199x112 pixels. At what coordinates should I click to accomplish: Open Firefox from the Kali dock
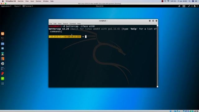(2, 34)
